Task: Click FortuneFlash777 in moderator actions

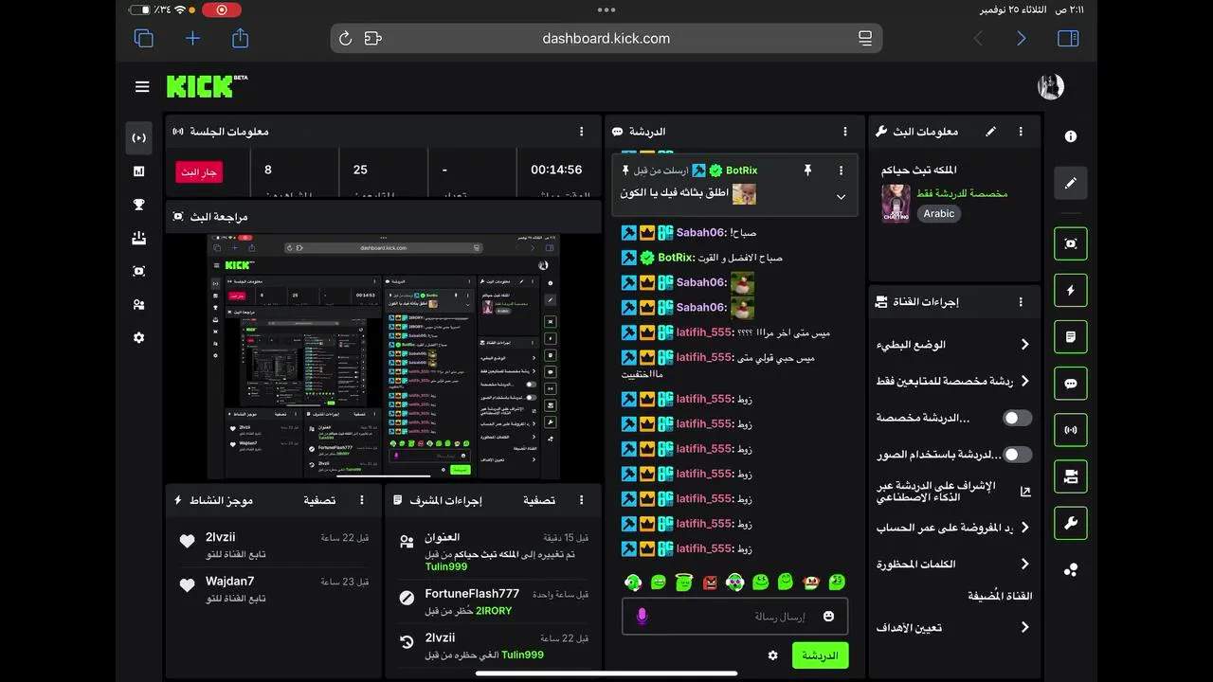Action: (472, 594)
